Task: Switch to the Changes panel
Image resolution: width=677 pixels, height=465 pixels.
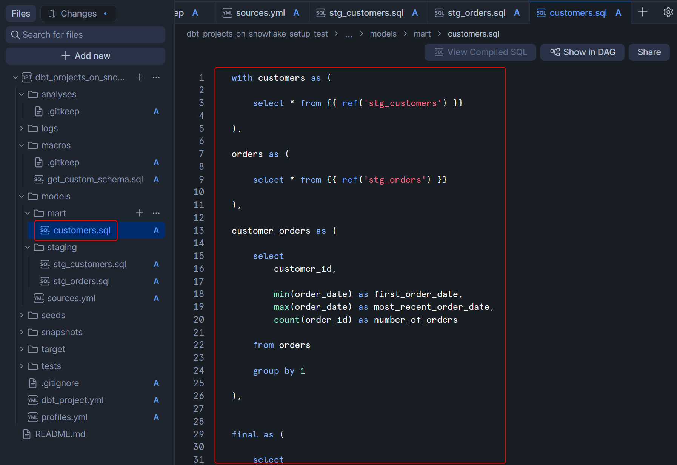Action: (x=78, y=14)
